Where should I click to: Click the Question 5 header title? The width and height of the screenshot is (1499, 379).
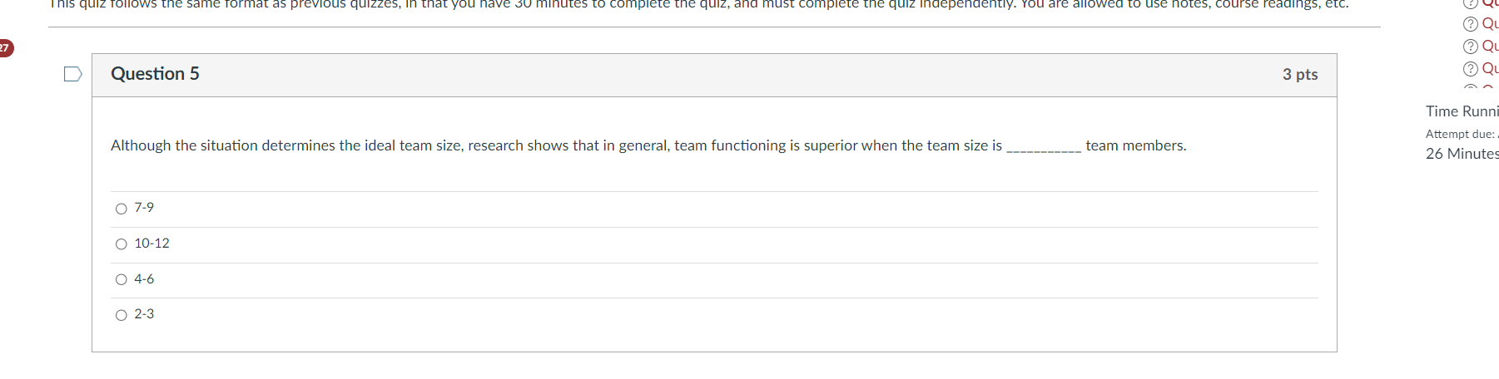pyautogui.click(x=155, y=74)
